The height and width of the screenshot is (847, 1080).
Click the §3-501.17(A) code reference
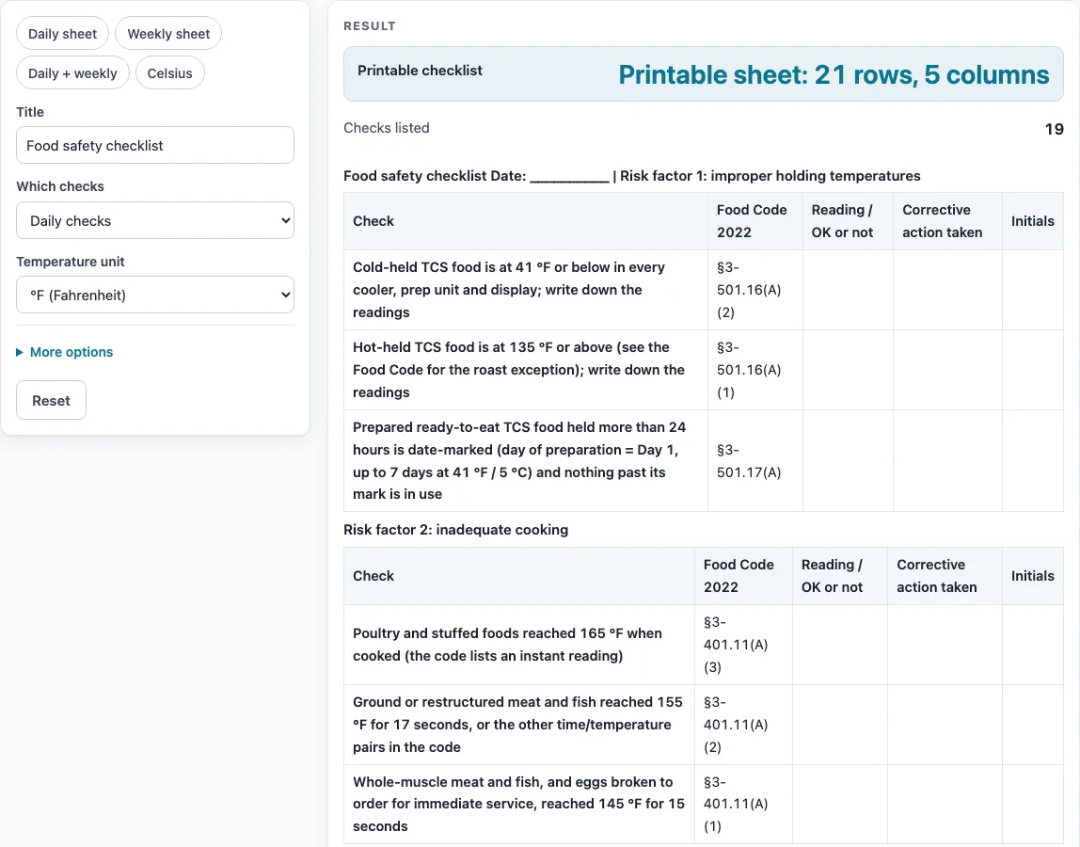pos(749,461)
